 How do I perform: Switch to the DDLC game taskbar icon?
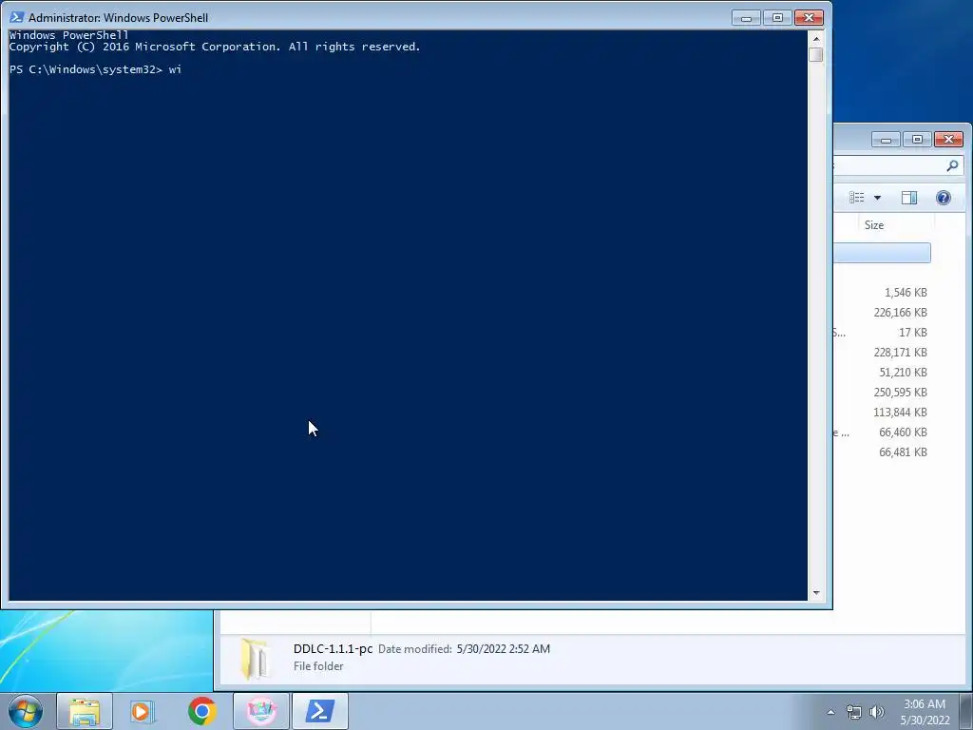(261, 711)
